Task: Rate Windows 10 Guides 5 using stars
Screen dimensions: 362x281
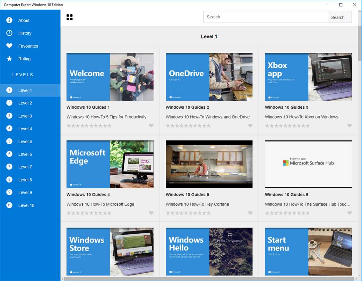Action: coord(188,213)
